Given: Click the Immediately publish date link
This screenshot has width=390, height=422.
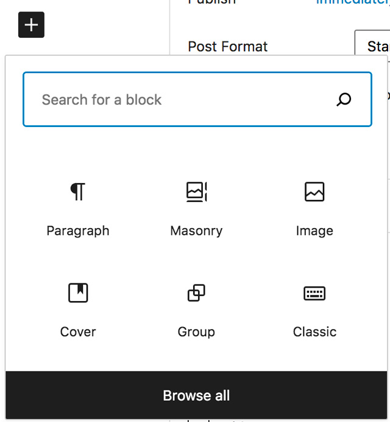Looking at the screenshot, I should click(353, 2).
